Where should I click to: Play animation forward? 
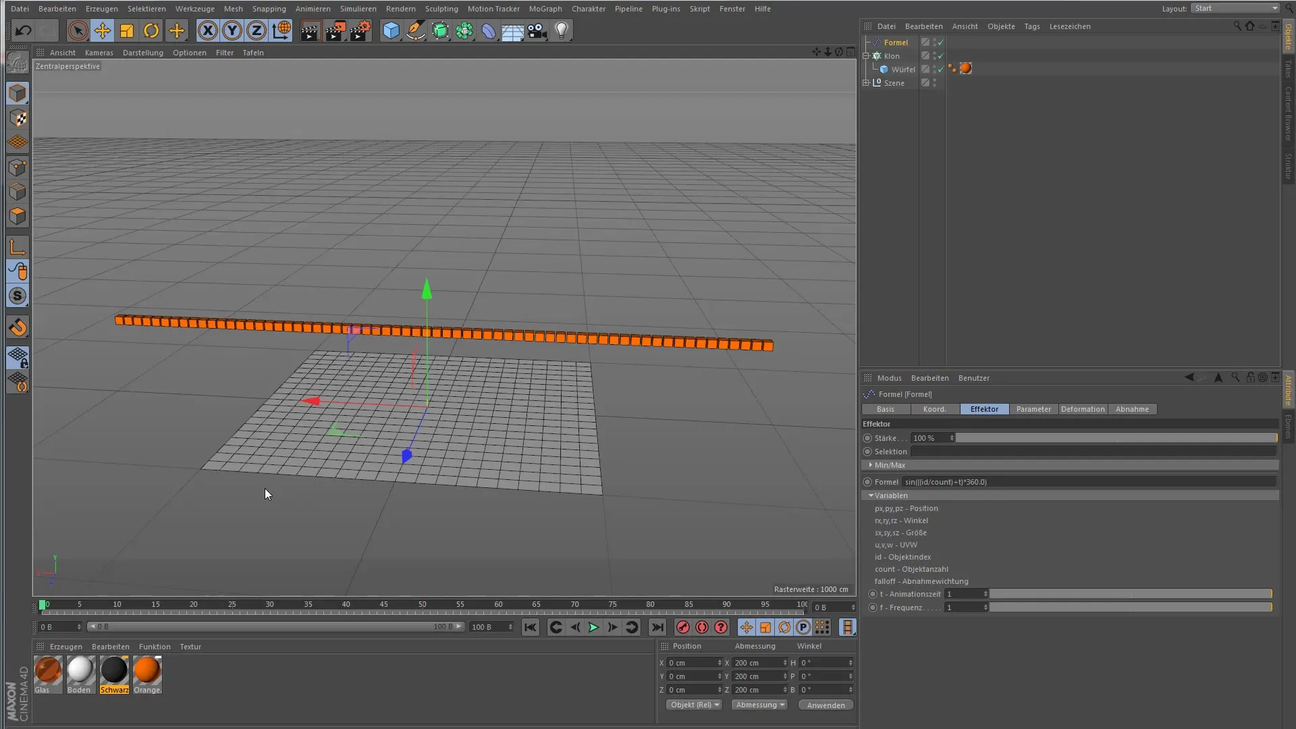593,627
